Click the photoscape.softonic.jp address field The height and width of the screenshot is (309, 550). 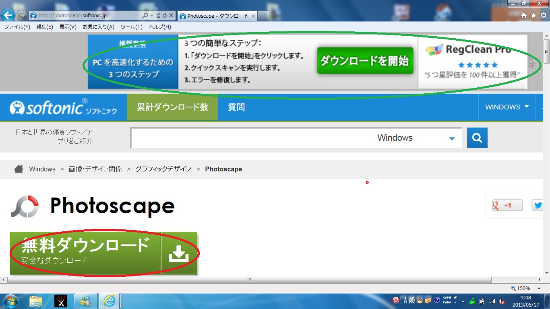(x=85, y=16)
